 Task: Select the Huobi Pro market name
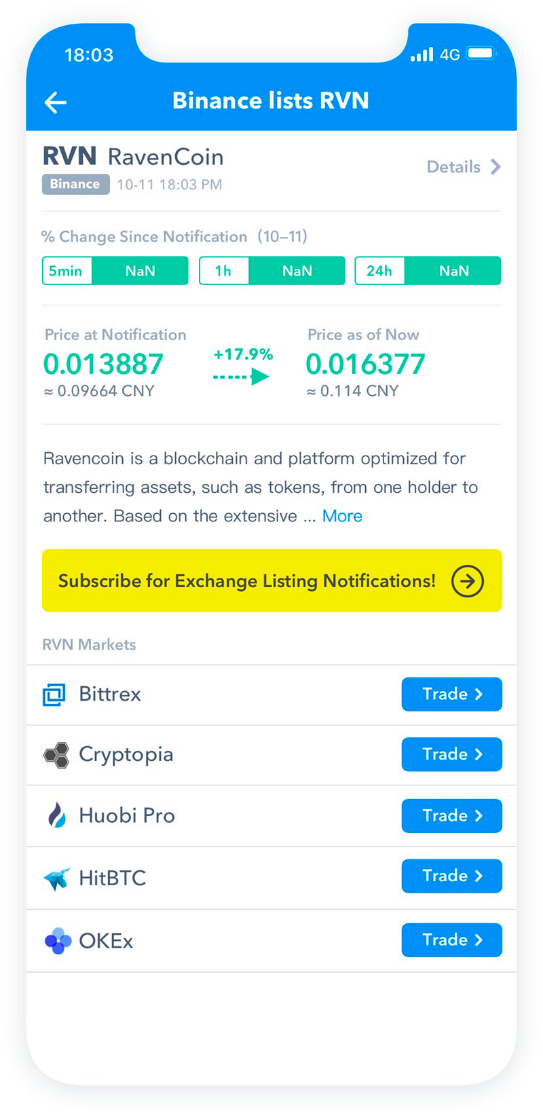[127, 815]
